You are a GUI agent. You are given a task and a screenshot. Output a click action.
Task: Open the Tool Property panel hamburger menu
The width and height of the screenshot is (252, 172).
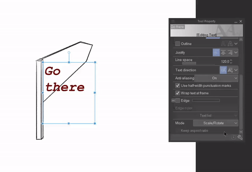pos(173,21)
